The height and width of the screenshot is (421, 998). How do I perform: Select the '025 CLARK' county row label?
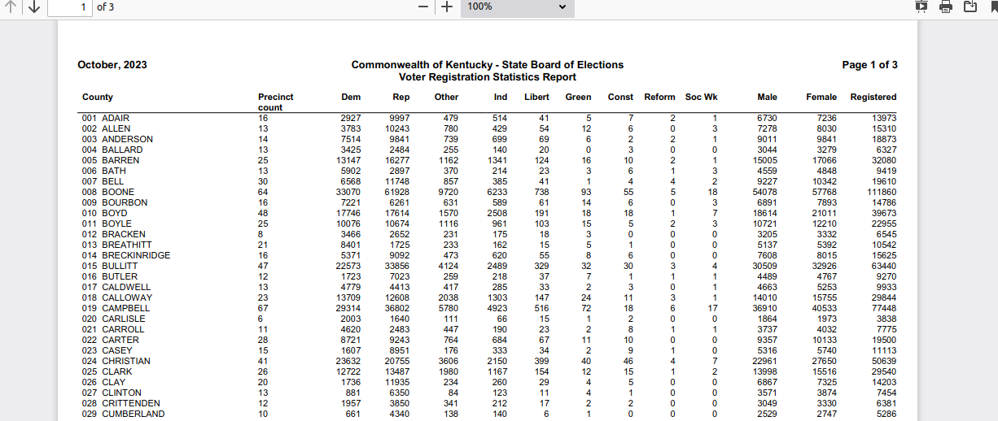pyautogui.click(x=108, y=371)
